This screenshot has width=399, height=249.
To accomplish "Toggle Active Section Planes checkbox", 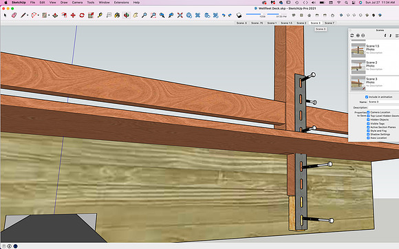I will [x=368, y=127].
